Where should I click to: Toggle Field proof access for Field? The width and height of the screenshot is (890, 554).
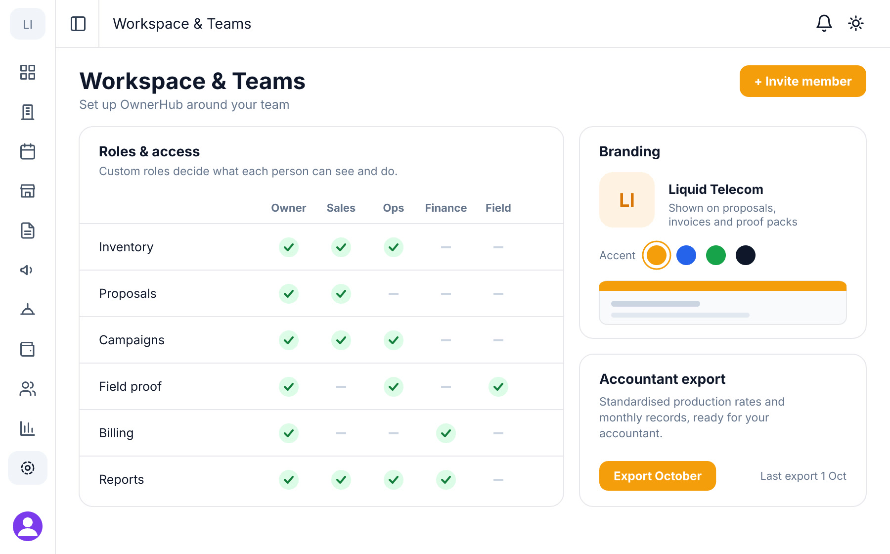[498, 387]
